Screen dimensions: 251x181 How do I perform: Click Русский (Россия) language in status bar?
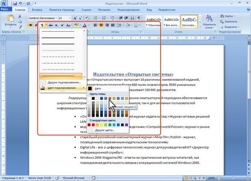[74, 178]
